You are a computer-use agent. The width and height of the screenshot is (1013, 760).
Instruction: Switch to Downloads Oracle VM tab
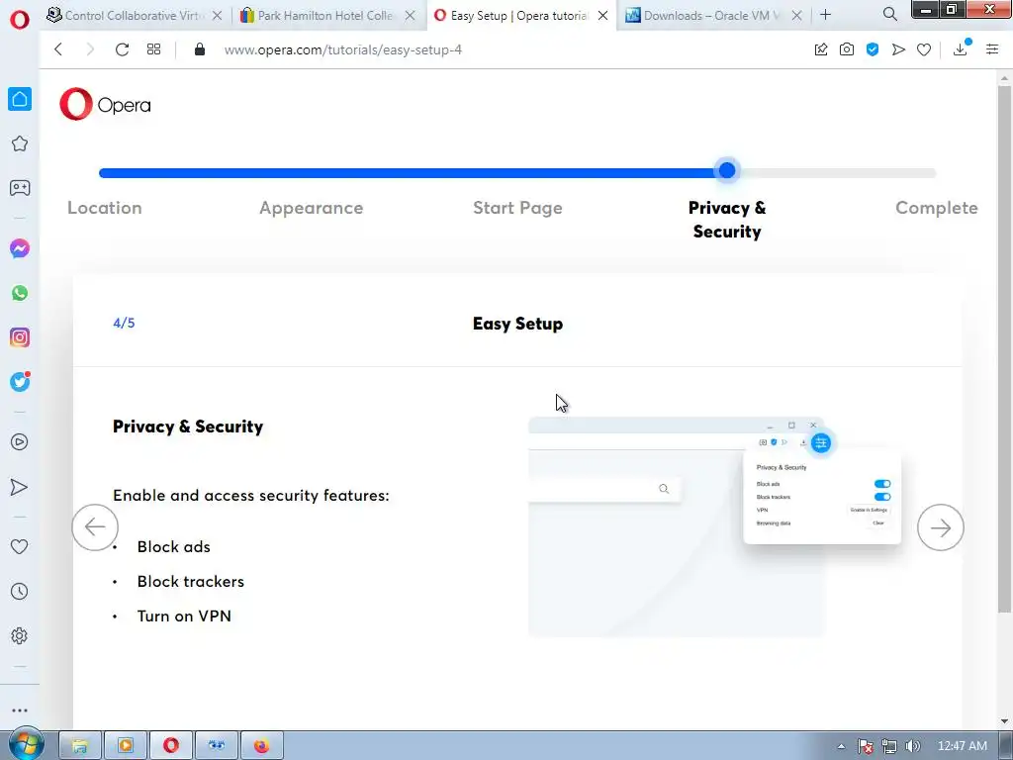pos(714,15)
